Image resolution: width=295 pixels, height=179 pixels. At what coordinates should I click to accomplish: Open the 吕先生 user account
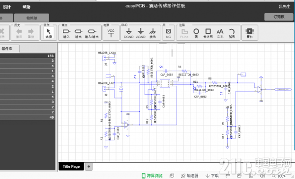click(x=285, y=7)
